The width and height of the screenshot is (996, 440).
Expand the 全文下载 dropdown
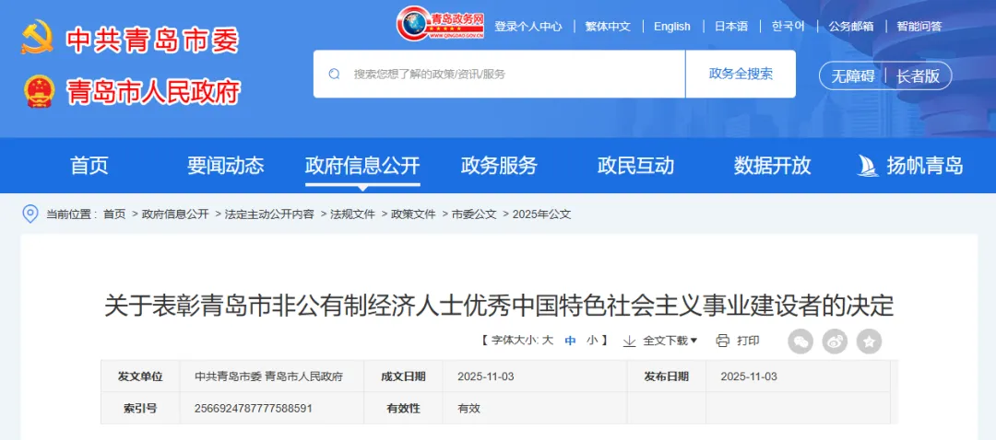click(670, 341)
